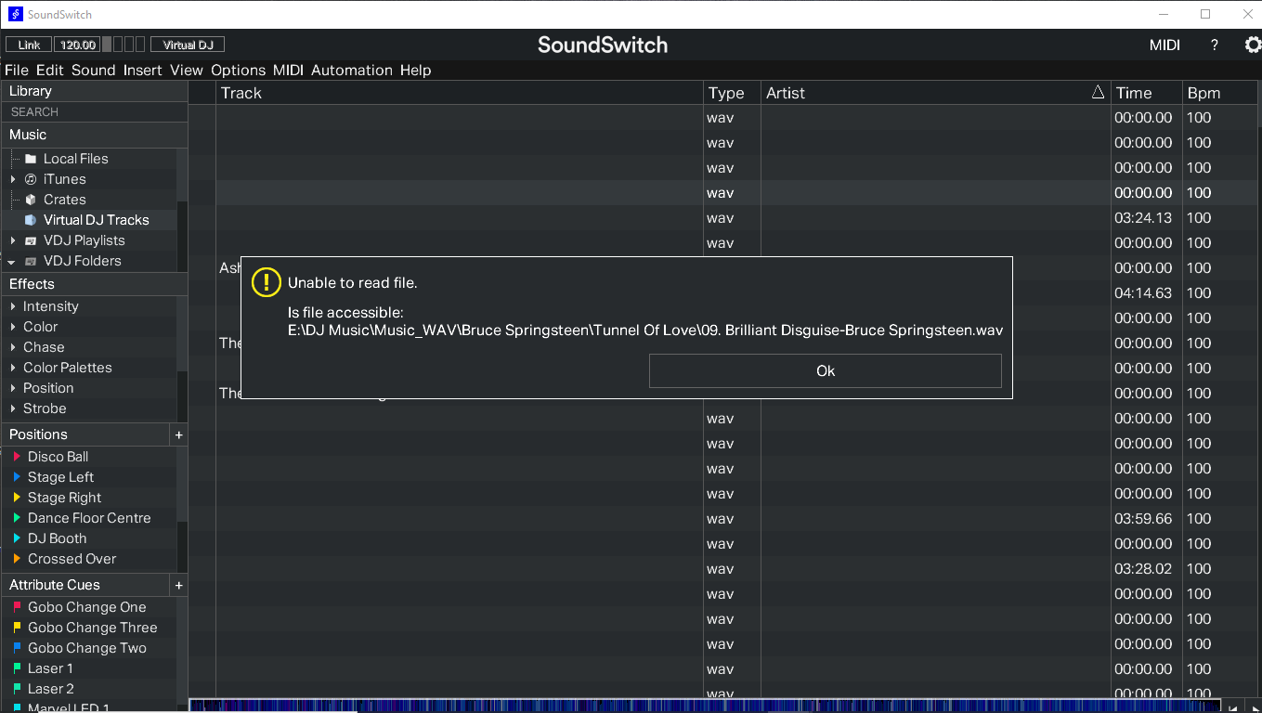Open the Edit menu
Viewport: 1262px width, 713px height.
coord(50,70)
